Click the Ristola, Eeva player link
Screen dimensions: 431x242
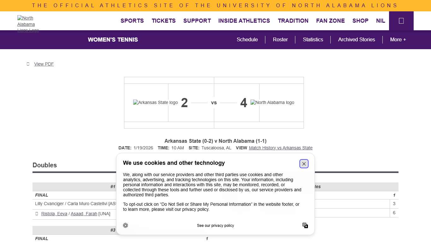tap(54, 214)
